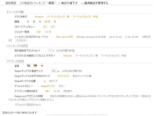The width and height of the screenshot is (155, 116).
Task: Toggle マーケットプレイス - 新 in グラフを表示
Action: click(x=58, y=17)
